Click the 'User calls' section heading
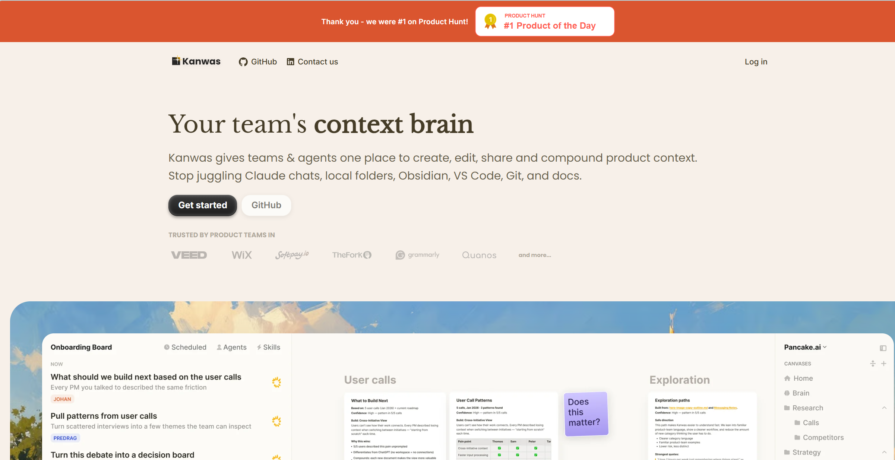895x460 pixels. [x=370, y=380]
